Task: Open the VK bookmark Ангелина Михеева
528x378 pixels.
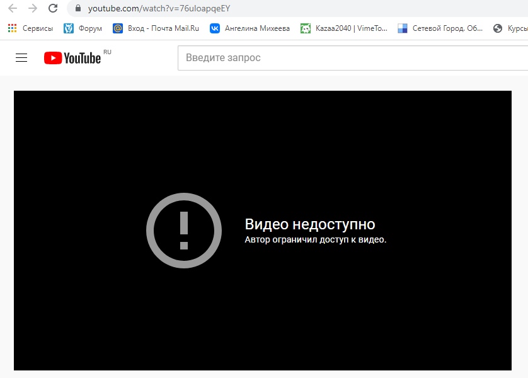Action: click(x=250, y=28)
